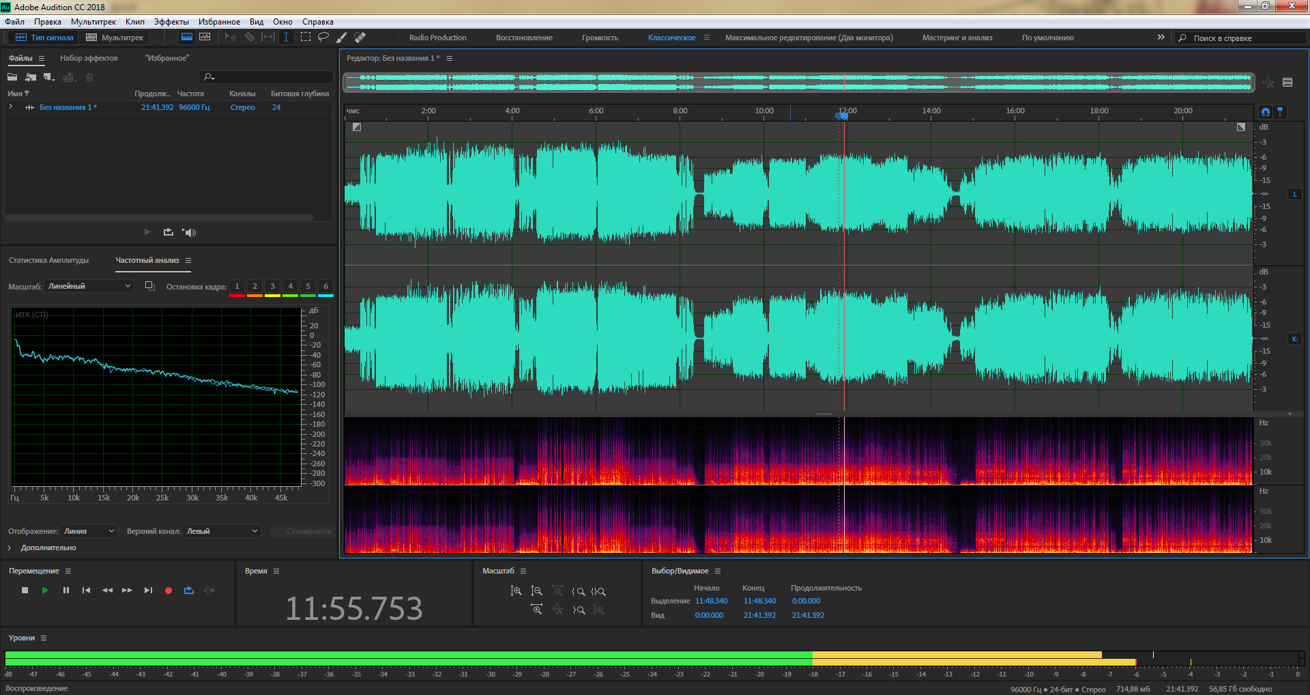
Task: Select the Marquee selection tool
Action: click(x=306, y=37)
